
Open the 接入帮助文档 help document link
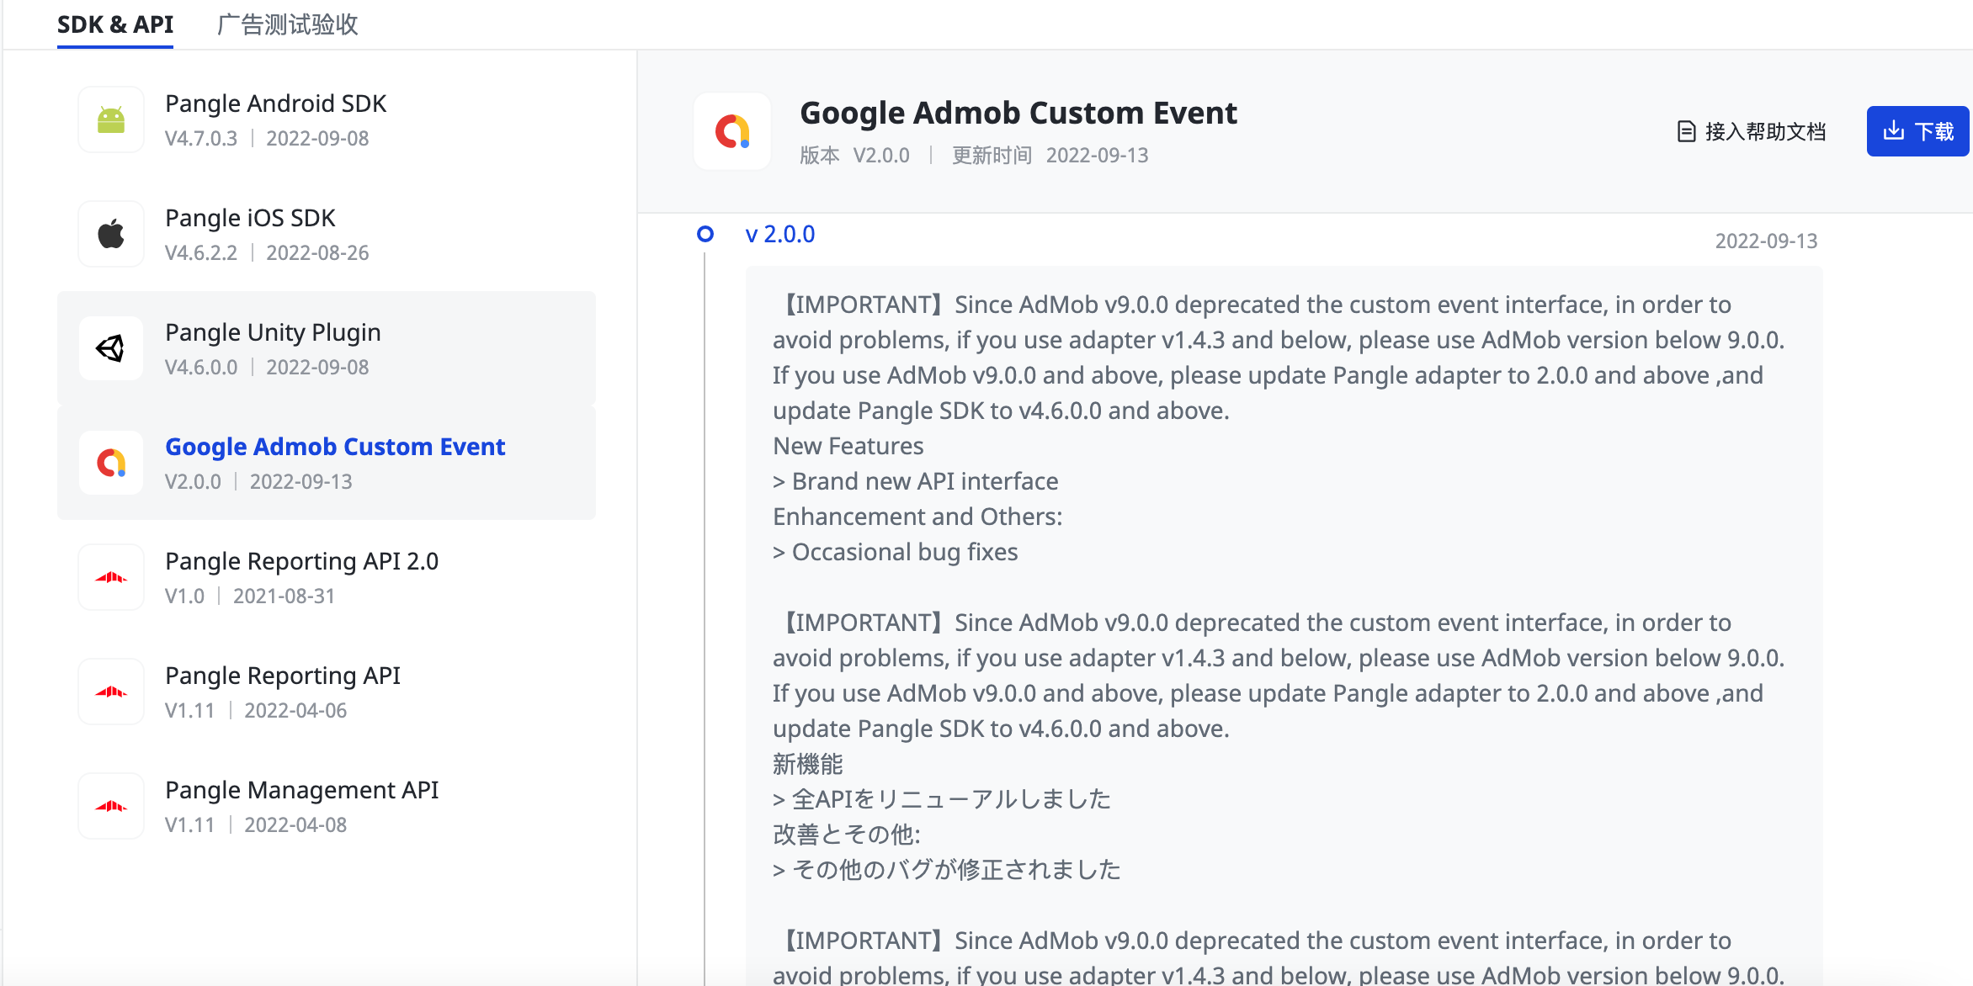[1752, 132]
